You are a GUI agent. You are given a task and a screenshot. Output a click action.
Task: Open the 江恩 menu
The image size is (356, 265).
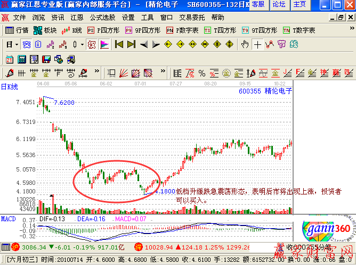[x=77, y=18]
